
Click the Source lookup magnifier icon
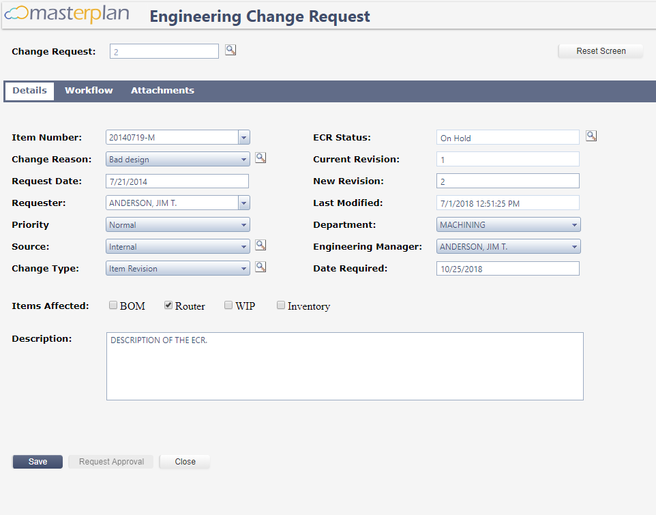point(260,245)
